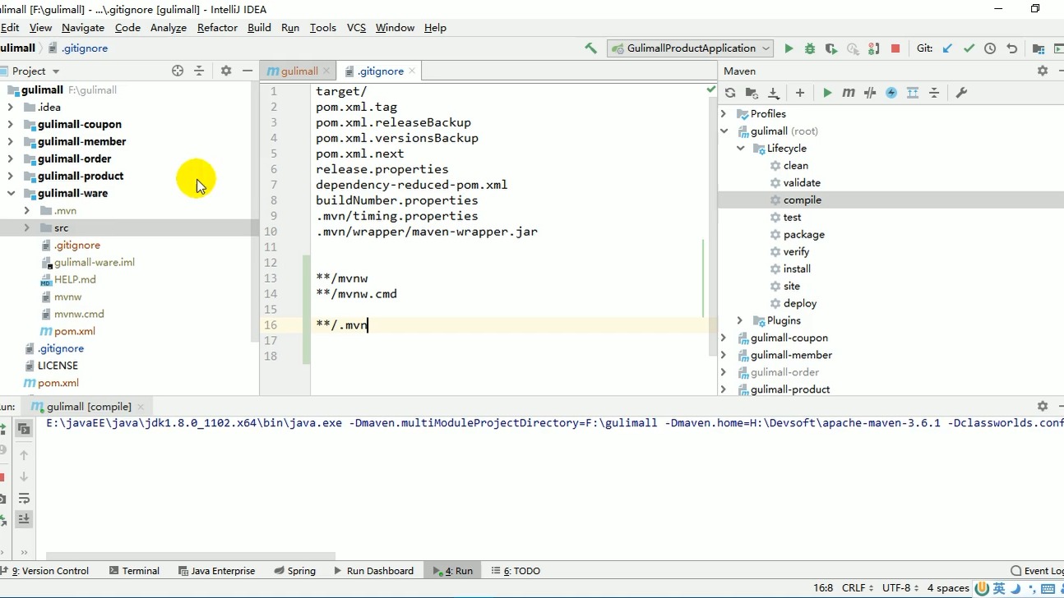Expand gulimall-coupon in Maven panel
The height and width of the screenshot is (598, 1064).
(724, 338)
